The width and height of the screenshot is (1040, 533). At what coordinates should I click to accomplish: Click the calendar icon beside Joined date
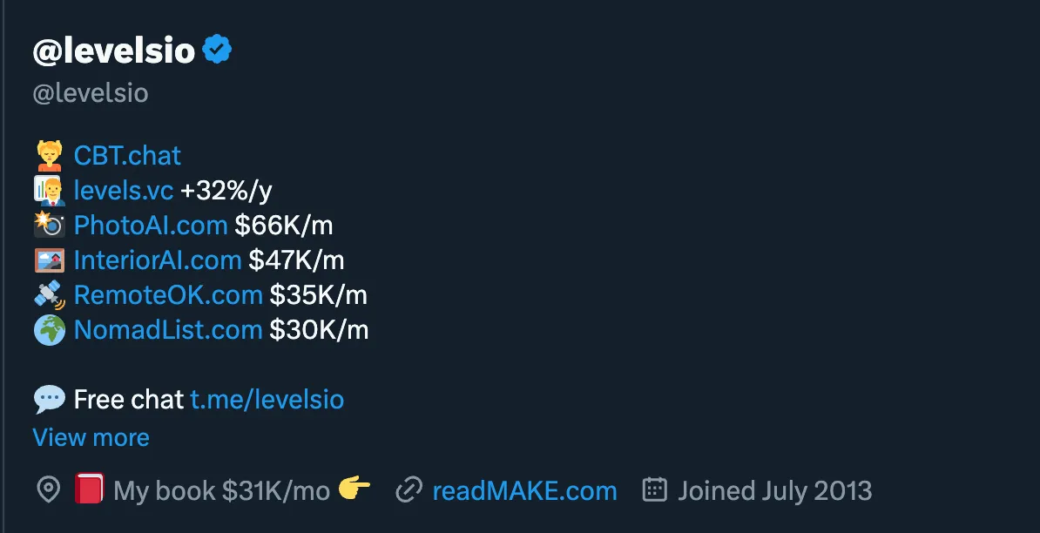pyautogui.click(x=654, y=490)
